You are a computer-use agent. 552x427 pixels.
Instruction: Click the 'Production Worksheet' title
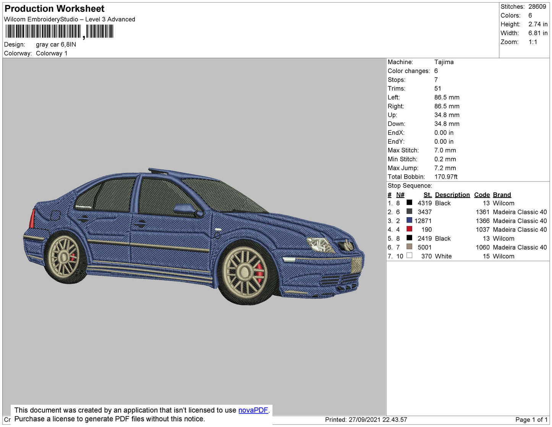54,9
